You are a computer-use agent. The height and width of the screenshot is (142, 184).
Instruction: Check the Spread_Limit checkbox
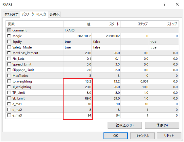click(x=9, y=64)
